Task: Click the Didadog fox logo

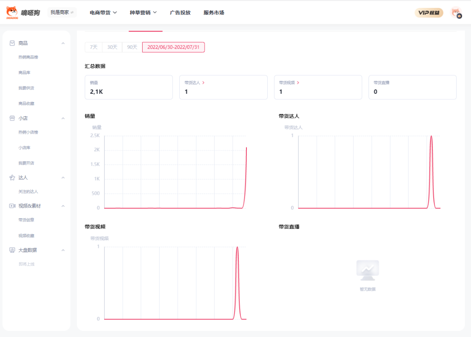Action: click(x=12, y=13)
